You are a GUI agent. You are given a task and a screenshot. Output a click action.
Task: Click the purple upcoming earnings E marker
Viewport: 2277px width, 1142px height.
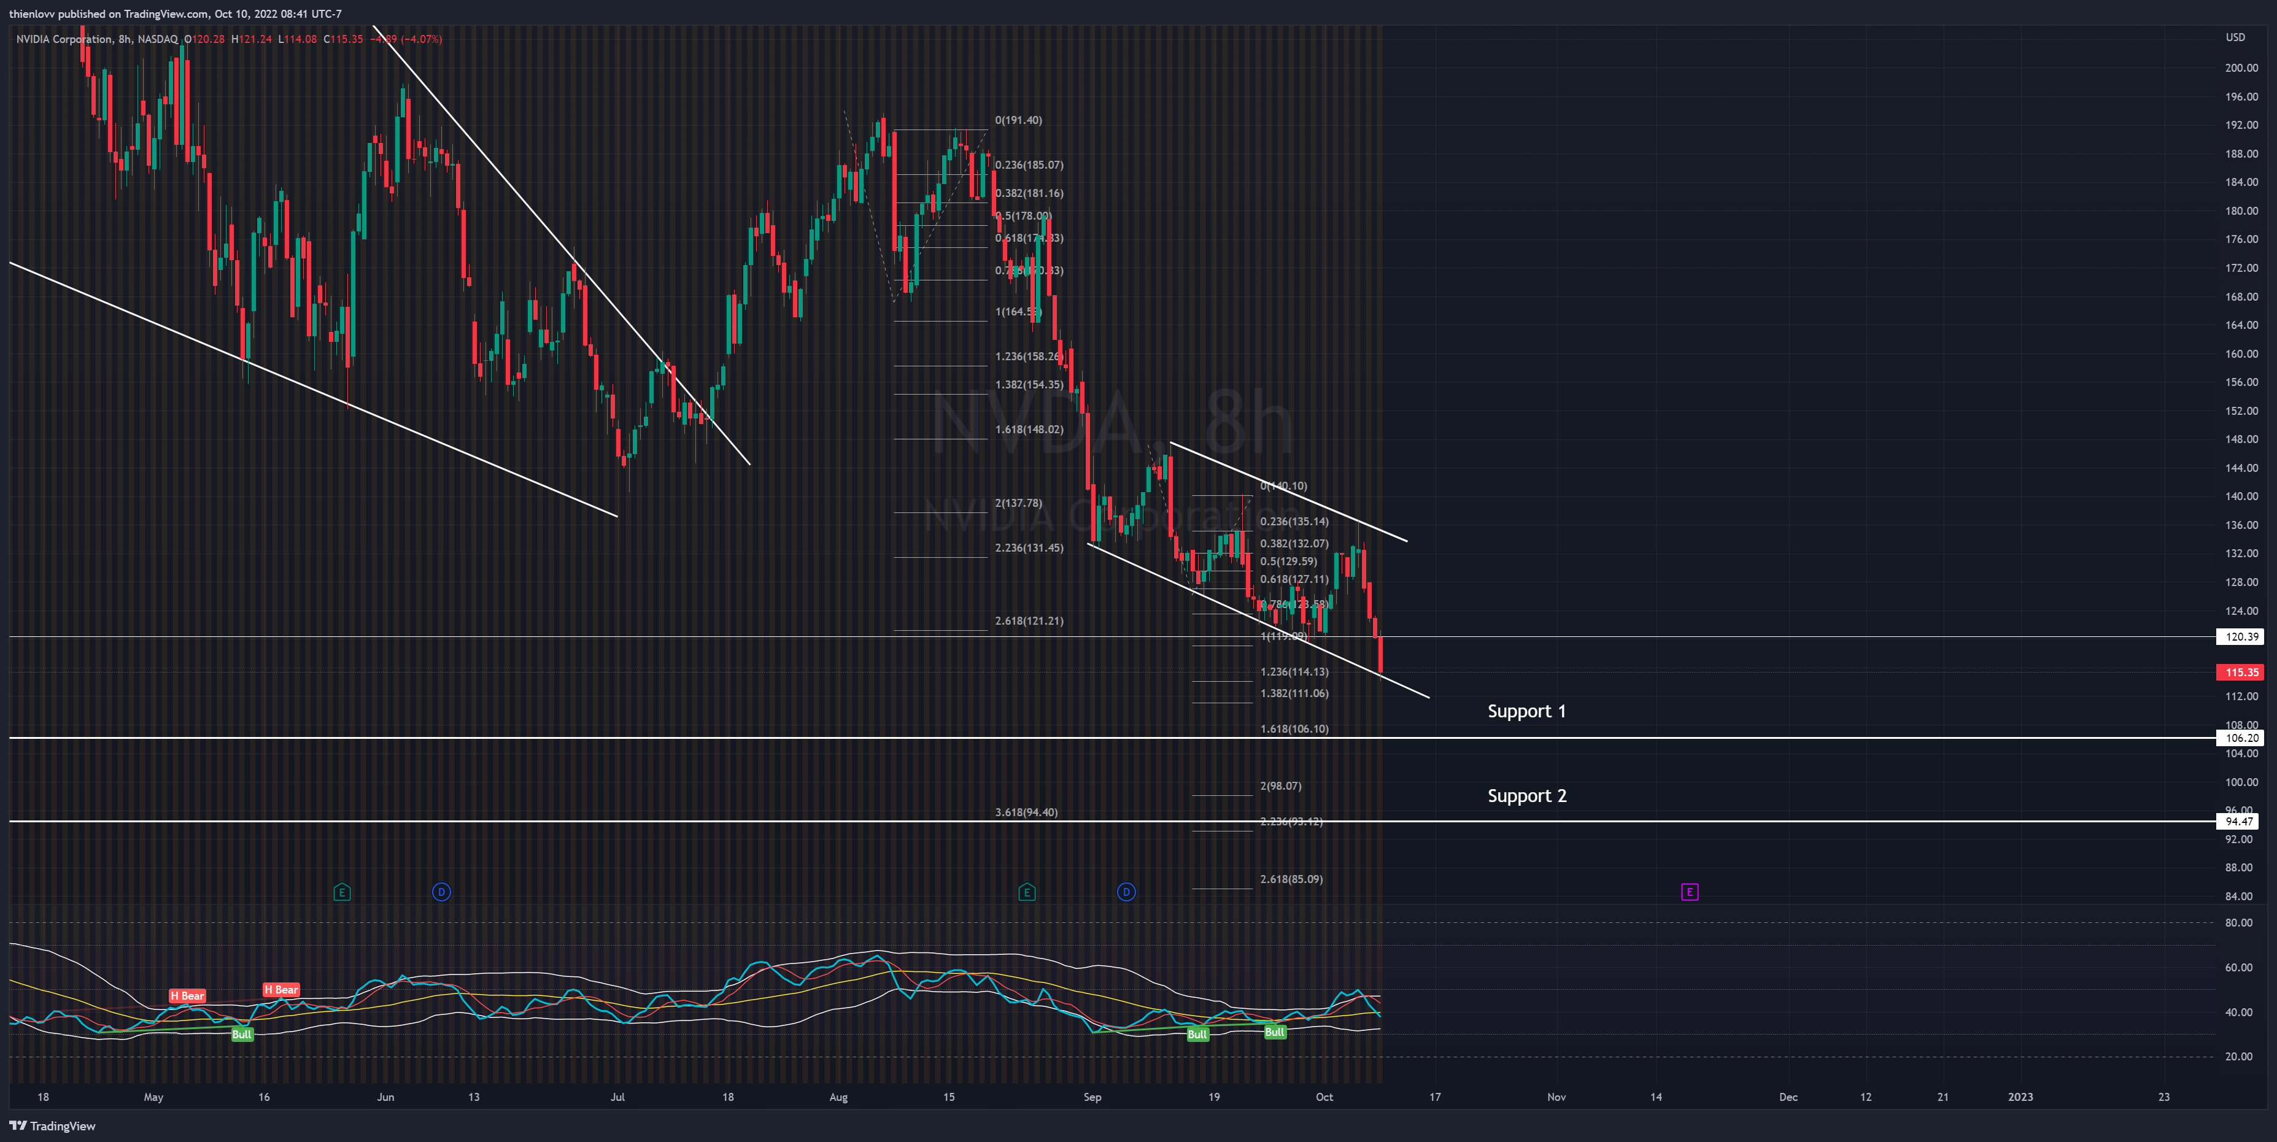(x=1689, y=892)
